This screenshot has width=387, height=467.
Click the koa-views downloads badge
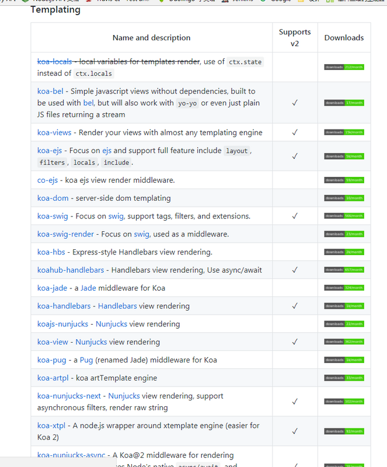click(x=344, y=133)
